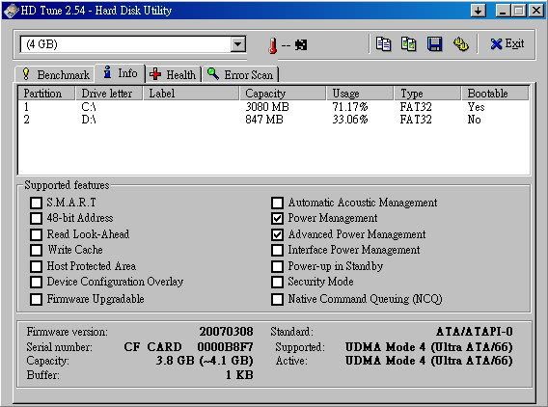Click the Exit button

coord(507,44)
